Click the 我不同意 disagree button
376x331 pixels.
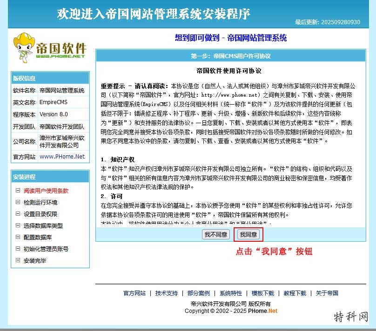coord(216,234)
